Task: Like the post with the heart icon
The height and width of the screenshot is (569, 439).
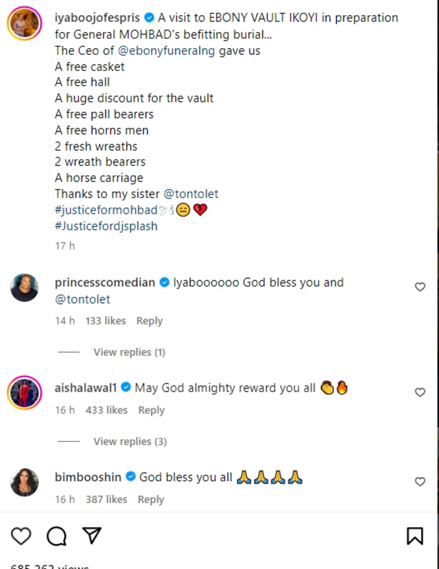Action: pyautogui.click(x=21, y=536)
